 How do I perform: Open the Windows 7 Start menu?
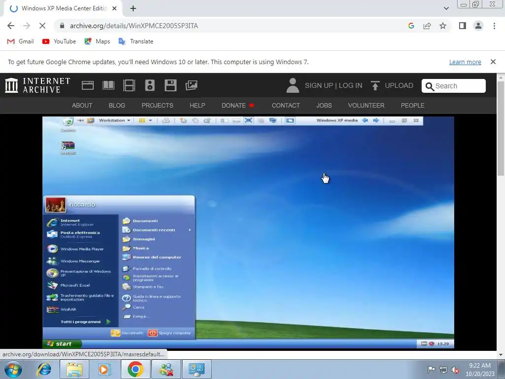13,369
